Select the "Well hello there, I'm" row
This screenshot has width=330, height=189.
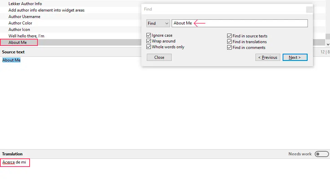point(27,36)
